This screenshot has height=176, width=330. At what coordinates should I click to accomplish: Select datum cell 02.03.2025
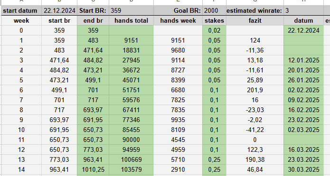coord(303,130)
